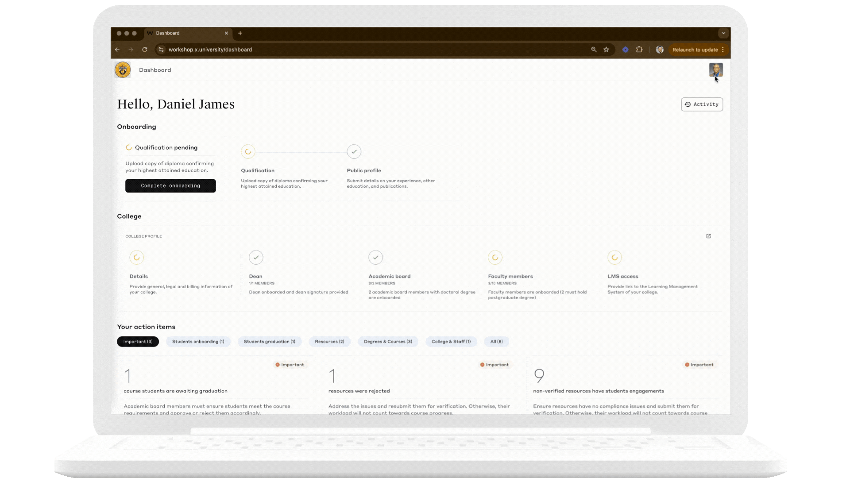Click the Complete onboarding button
850x478 pixels.
(x=170, y=186)
